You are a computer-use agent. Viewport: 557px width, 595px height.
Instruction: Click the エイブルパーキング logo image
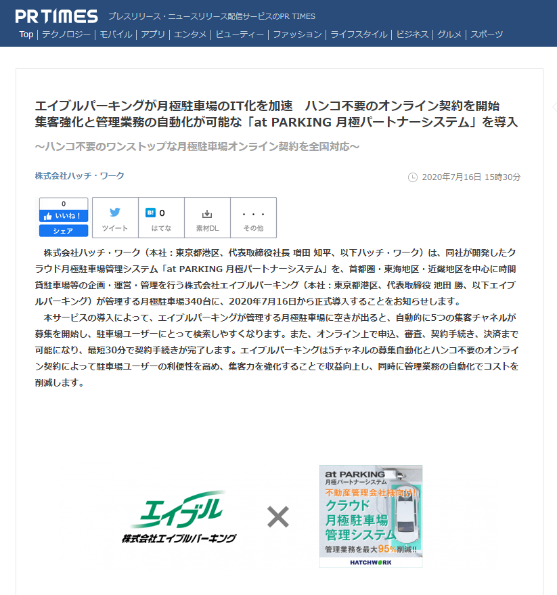[x=179, y=517]
